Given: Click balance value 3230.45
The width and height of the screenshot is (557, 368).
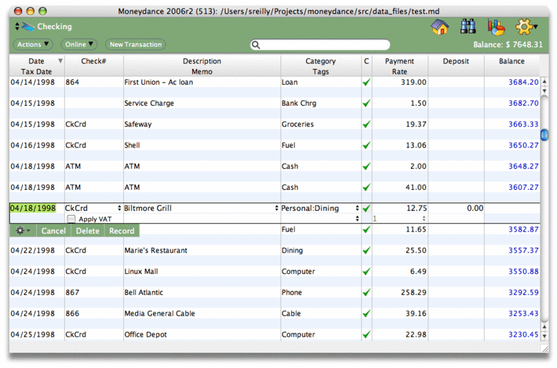Looking at the screenshot, I should click(x=524, y=335).
